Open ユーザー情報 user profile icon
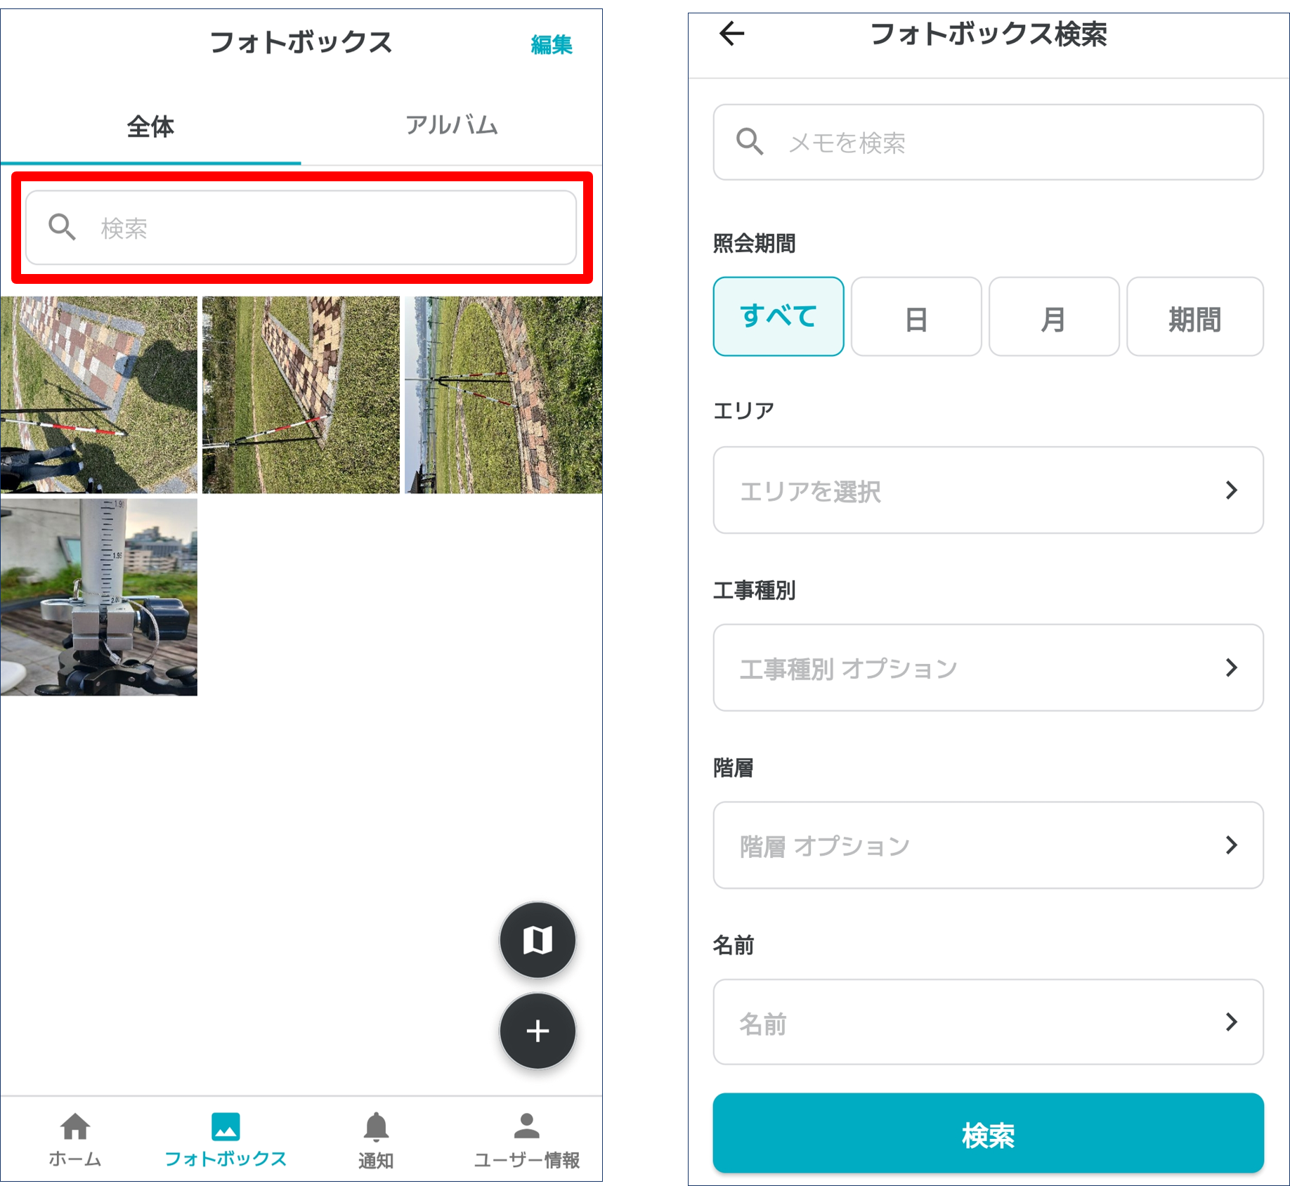 [526, 1127]
